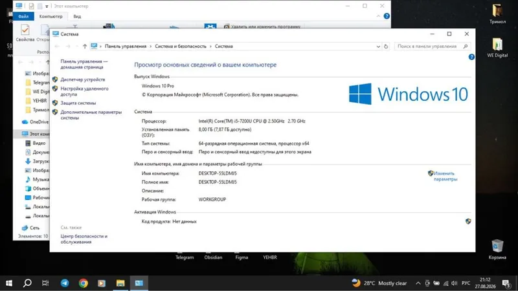Select the Компьютер ribbon tab
518x291 pixels.
tap(51, 16)
